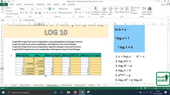Viewport: 170px width, 95px height.
Task: Click the Windows Start button
Action: point(3,92)
